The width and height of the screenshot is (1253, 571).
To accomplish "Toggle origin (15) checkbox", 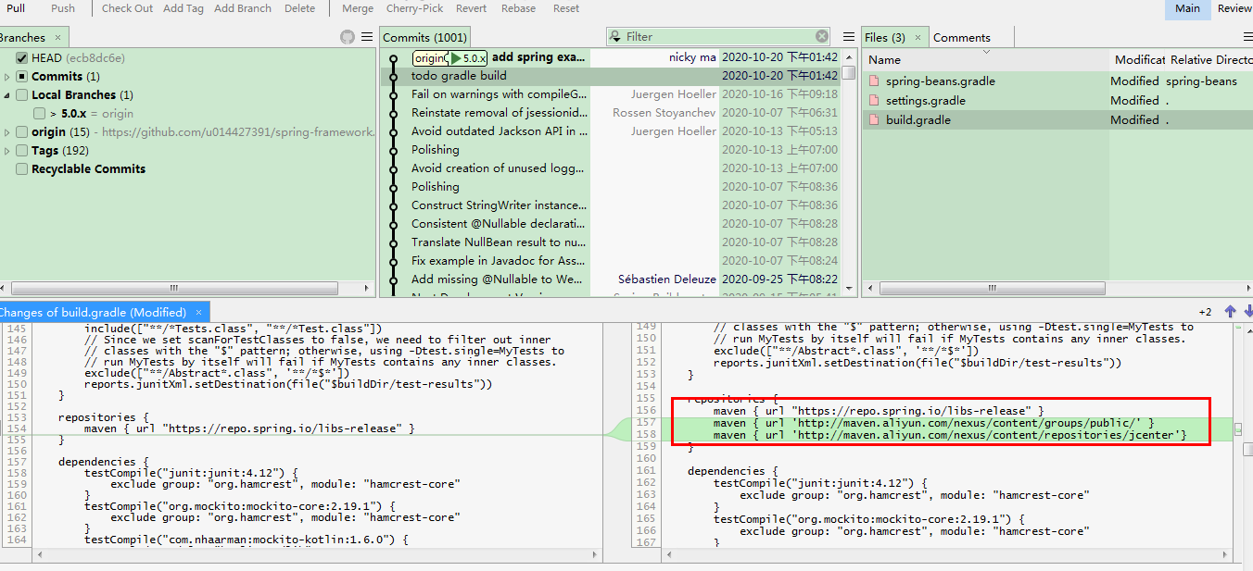I will point(22,132).
